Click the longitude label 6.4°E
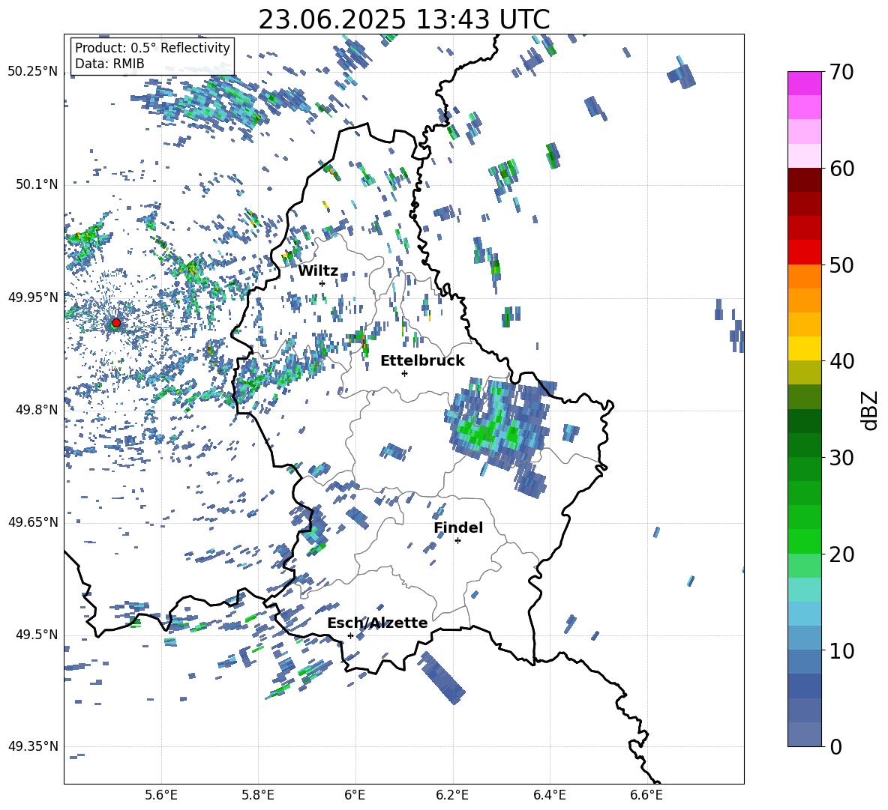Image resolution: width=888 pixels, height=810 pixels. pyautogui.click(x=550, y=796)
